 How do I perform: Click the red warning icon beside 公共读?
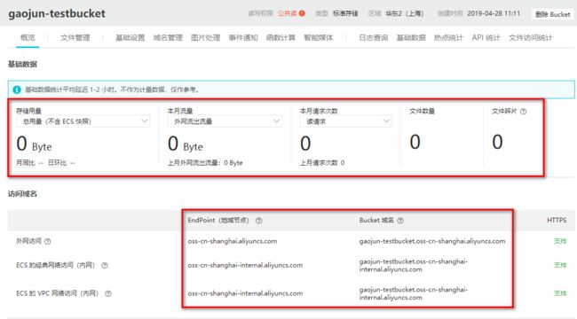click(x=302, y=13)
